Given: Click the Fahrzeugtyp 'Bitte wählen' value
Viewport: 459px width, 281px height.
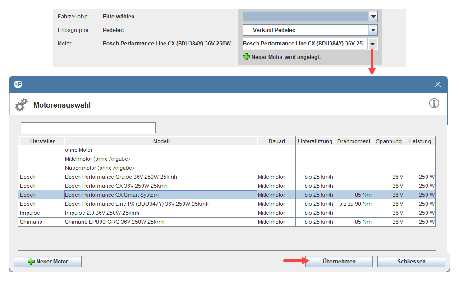Looking at the screenshot, I should [118, 17].
